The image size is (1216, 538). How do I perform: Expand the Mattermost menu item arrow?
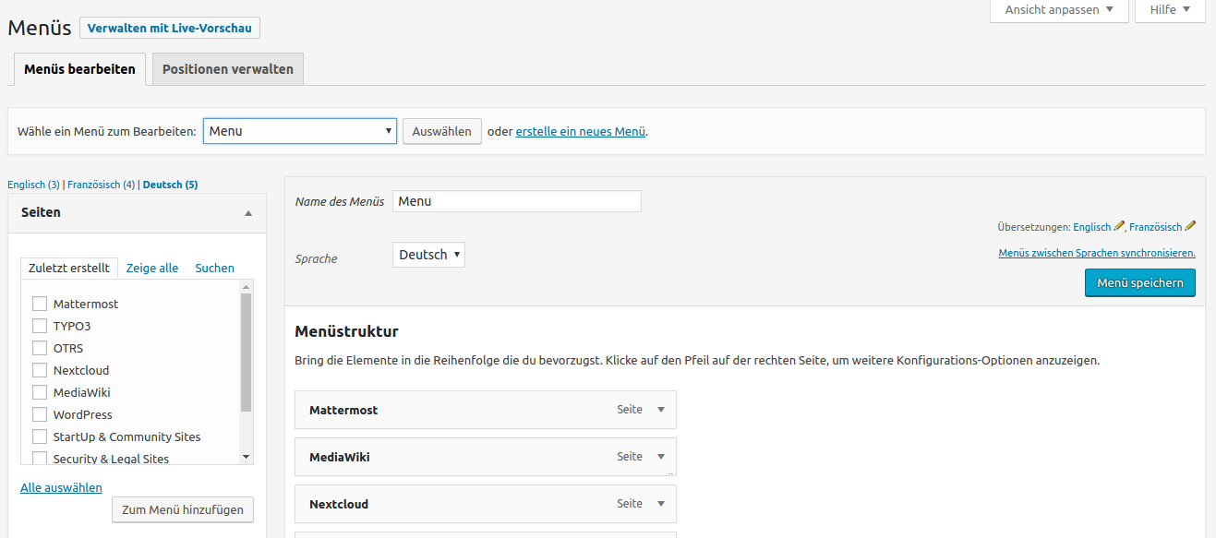[661, 410]
